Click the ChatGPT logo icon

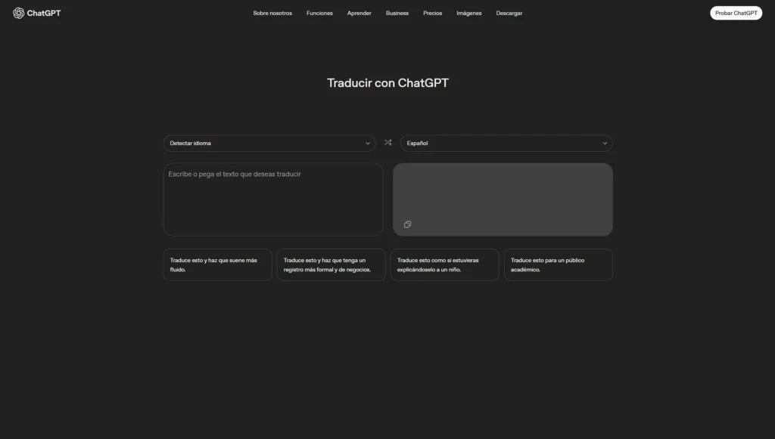coord(17,12)
